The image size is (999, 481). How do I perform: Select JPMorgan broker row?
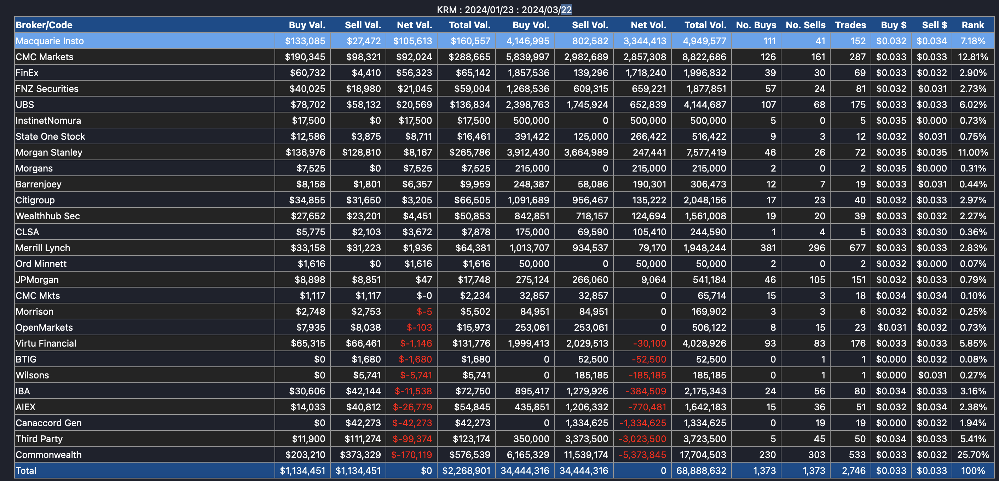(504, 279)
